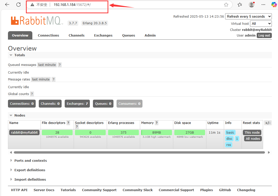This screenshot has height=196, width=278.
Task: Open the Virtual host dropdown
Action: click(261, 24)
